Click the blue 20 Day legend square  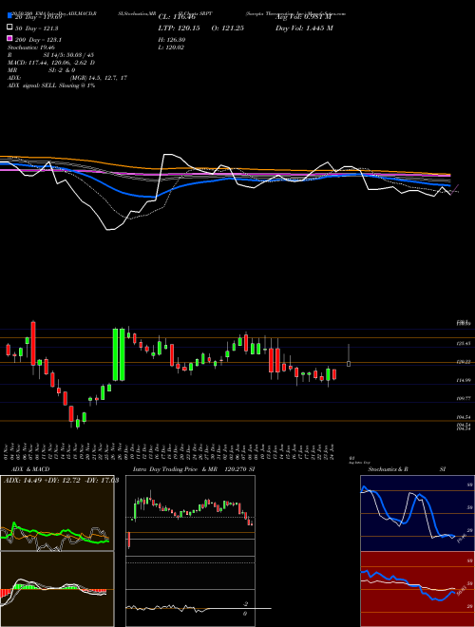tap(9, 16)
